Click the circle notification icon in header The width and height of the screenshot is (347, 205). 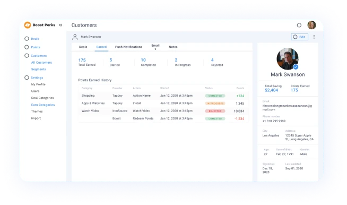(299, 25)
